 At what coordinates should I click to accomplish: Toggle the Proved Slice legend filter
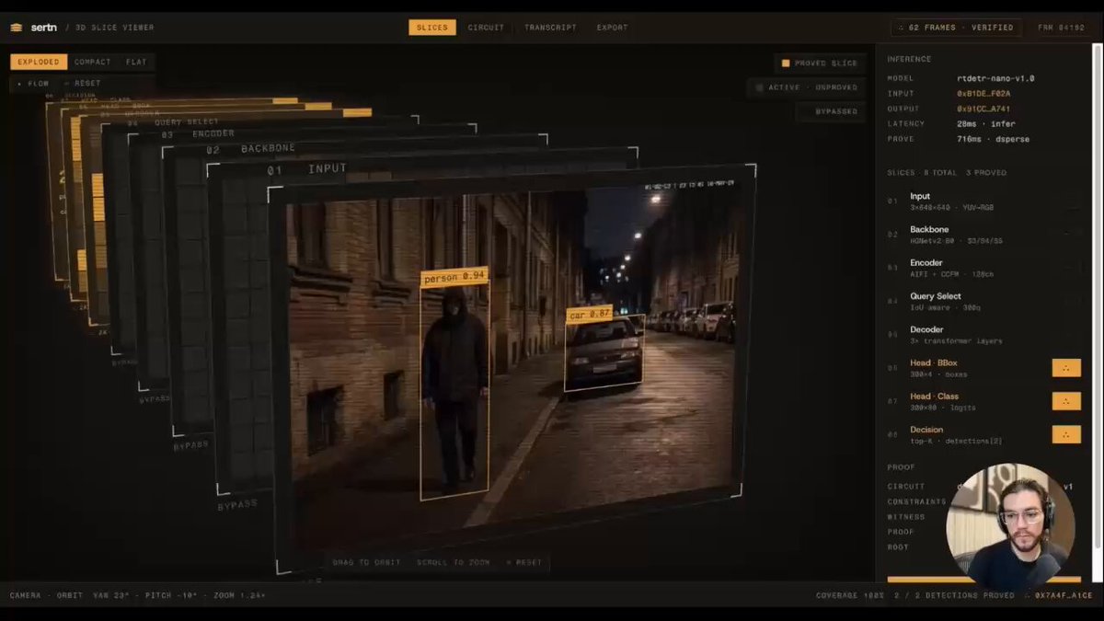[819, 63]
